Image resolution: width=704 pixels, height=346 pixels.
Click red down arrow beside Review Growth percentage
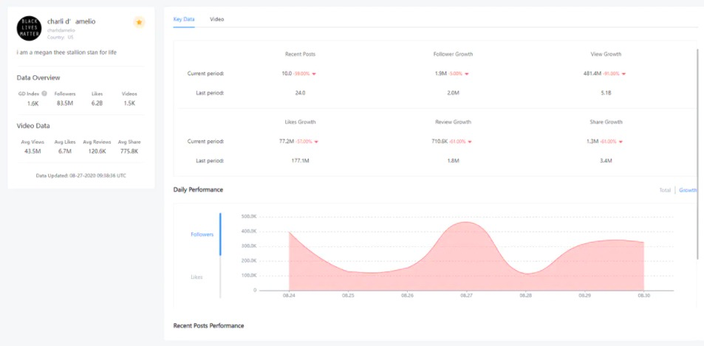click(x=469, y=142)
